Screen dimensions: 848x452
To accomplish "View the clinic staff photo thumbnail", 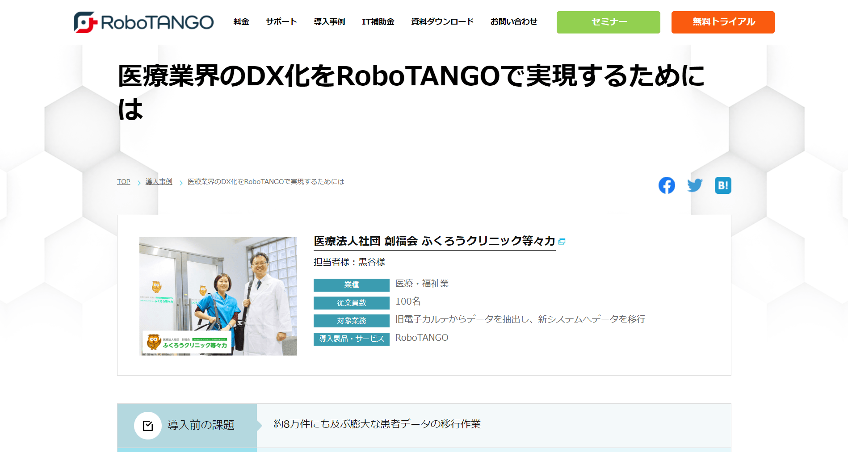I will pyautogui.click(x=218, y=296).
